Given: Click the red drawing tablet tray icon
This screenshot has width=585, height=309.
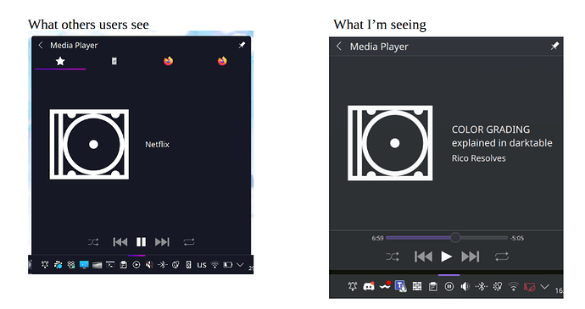Looking at the screenshot, I should pyautogui.click(x=529, y=287).
